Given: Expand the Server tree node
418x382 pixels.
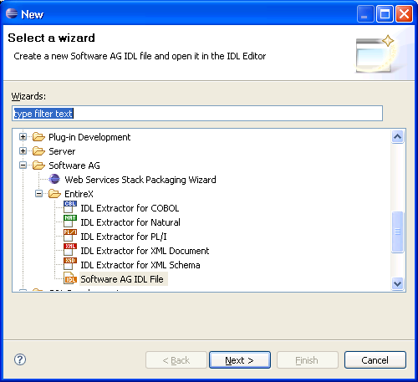Looking at the screenshot, I should click(x=23, y=151).
